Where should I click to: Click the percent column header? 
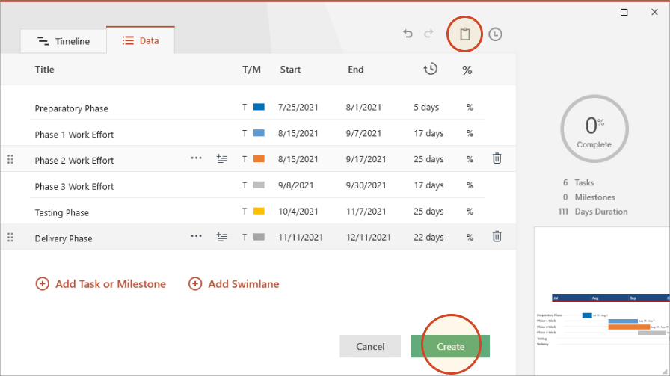[x=467, y=70]
